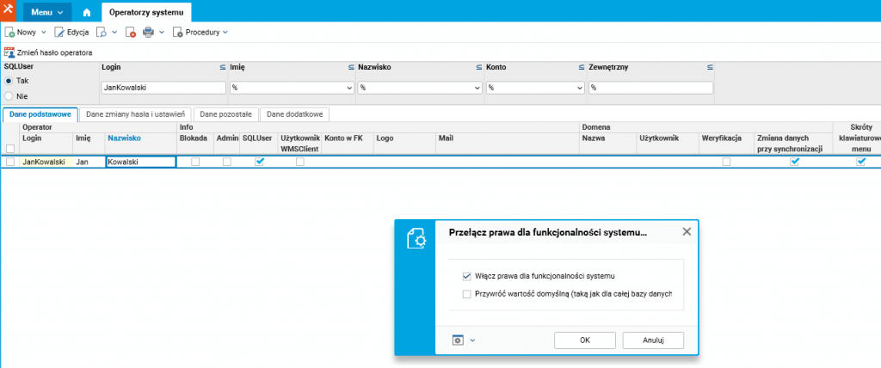Image resolution: width=881 pixels, height=368 pixels.
Task: Click the Login filter input field
Action: point(163,89)
